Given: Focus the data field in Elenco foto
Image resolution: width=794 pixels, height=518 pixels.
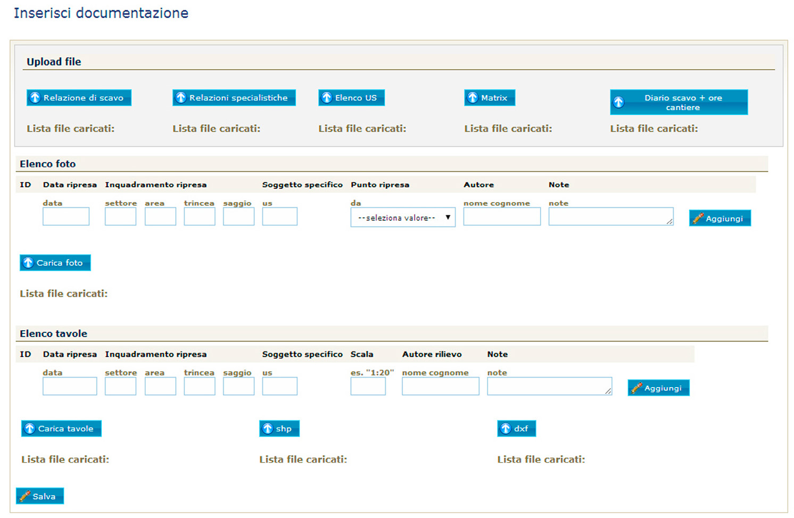Looking at the screenshot, I should (66, 216).
